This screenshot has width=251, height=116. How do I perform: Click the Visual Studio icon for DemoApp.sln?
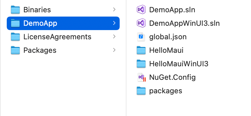tap(141, 10)
